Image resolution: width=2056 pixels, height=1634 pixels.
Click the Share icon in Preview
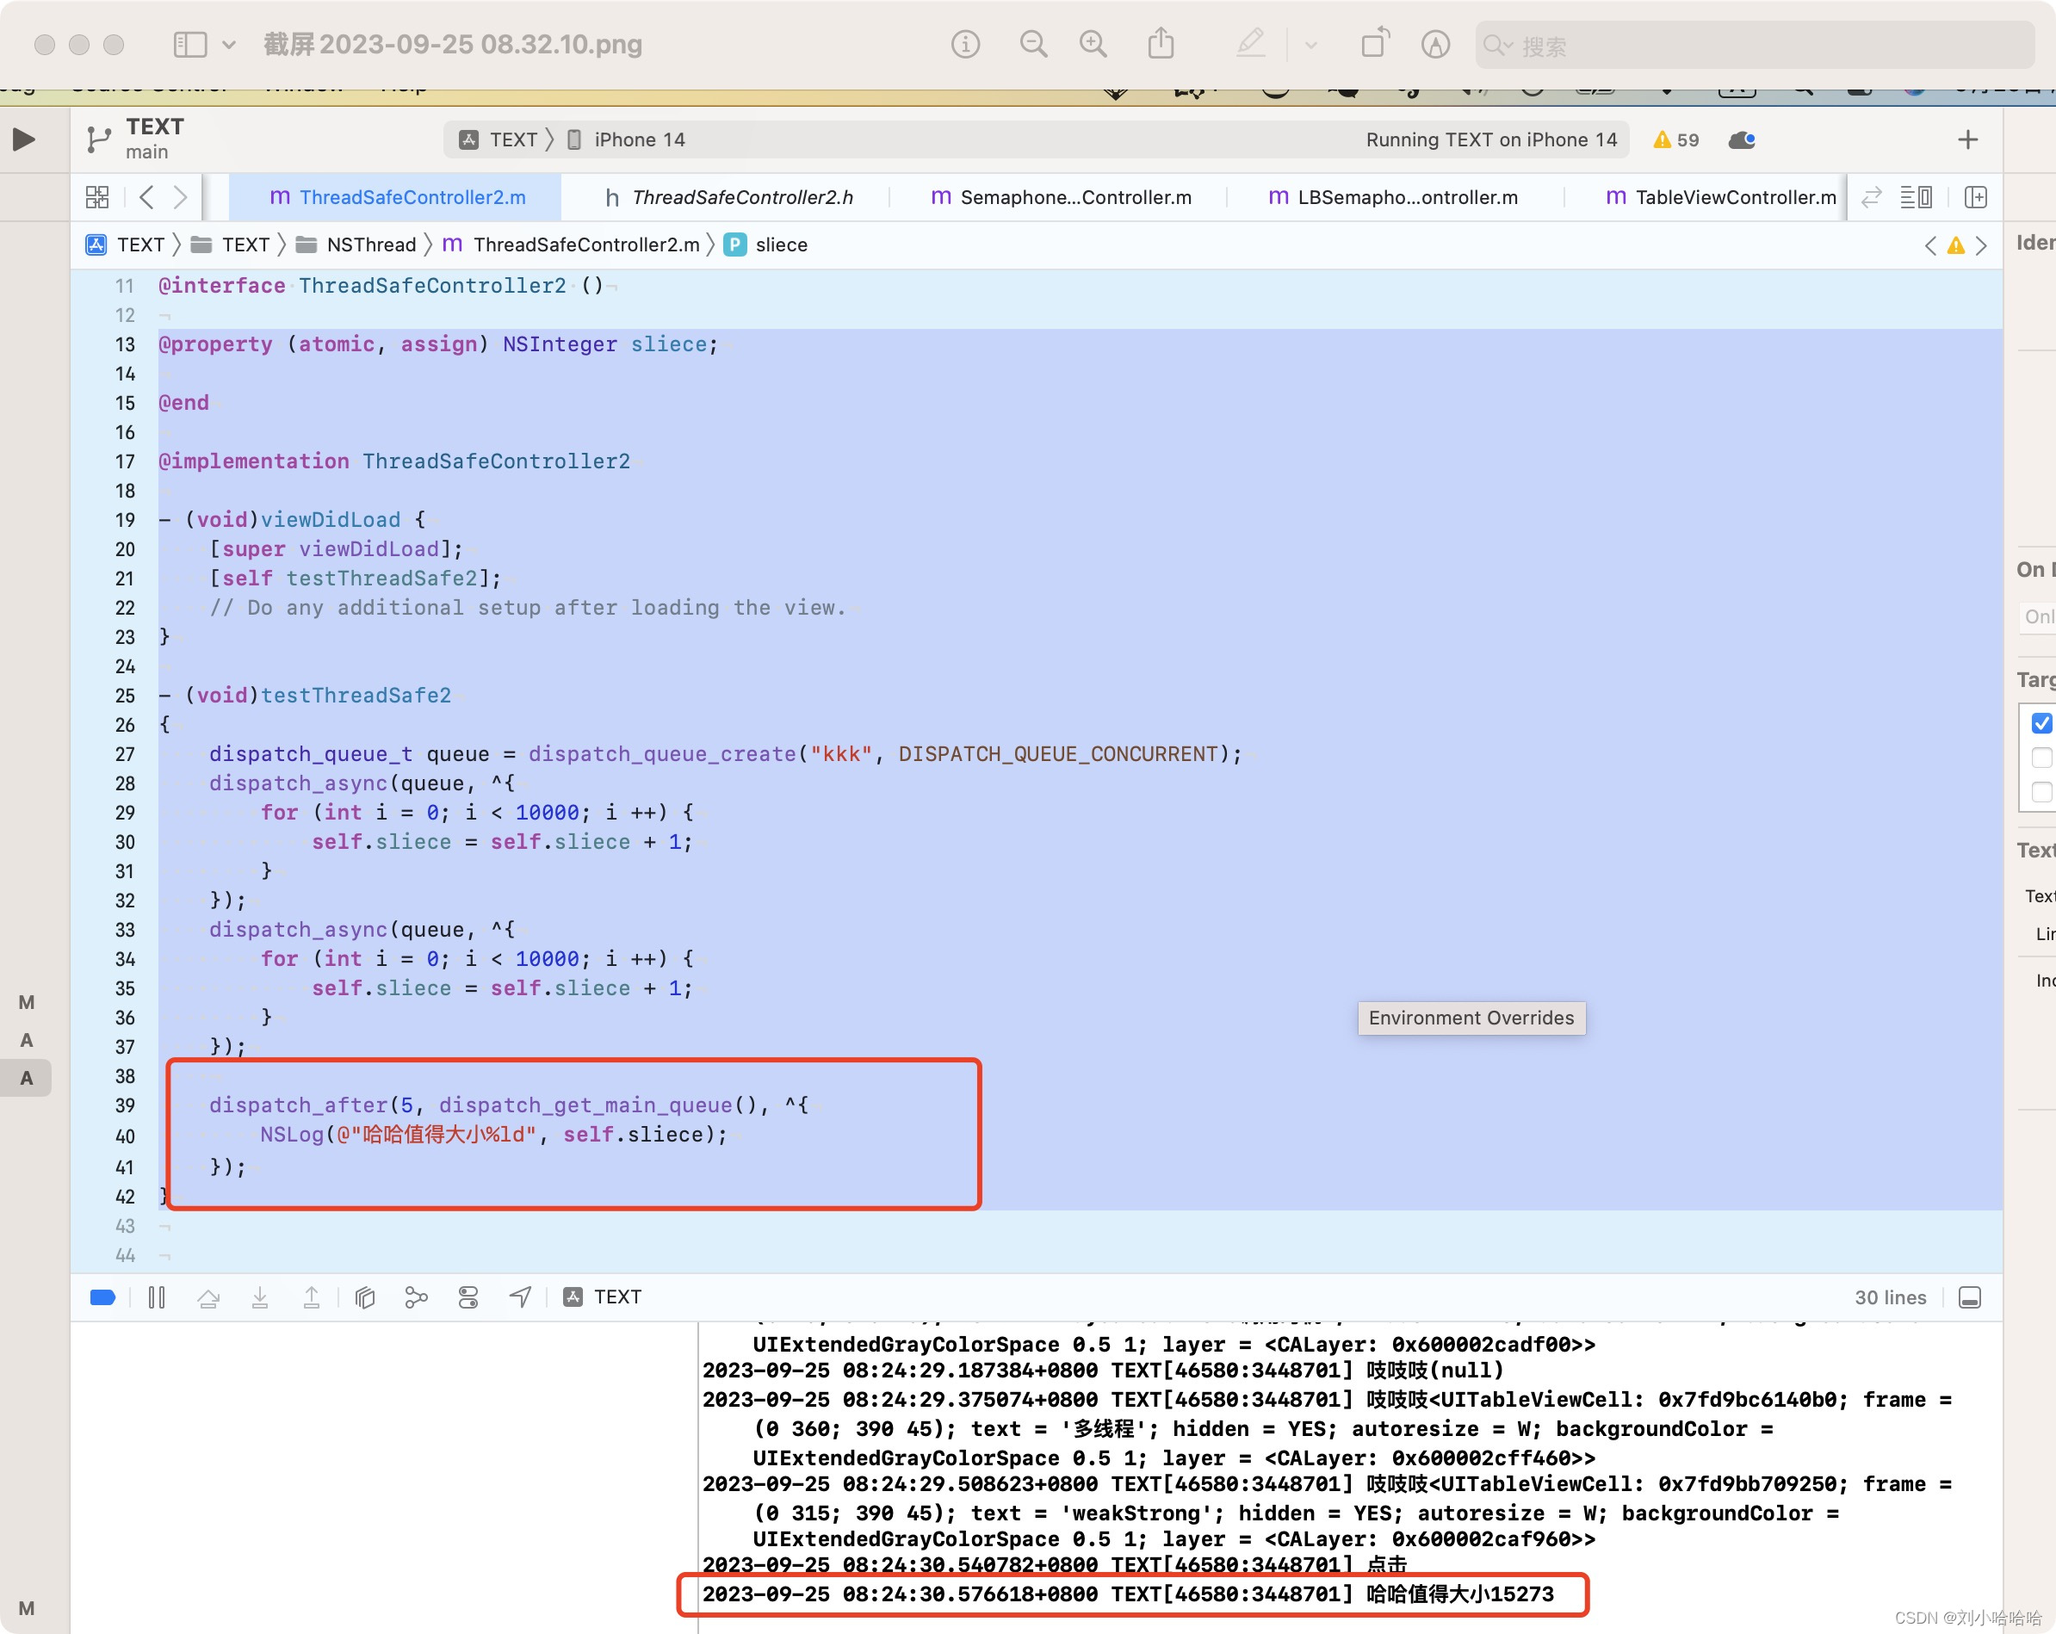point(1161,43)
